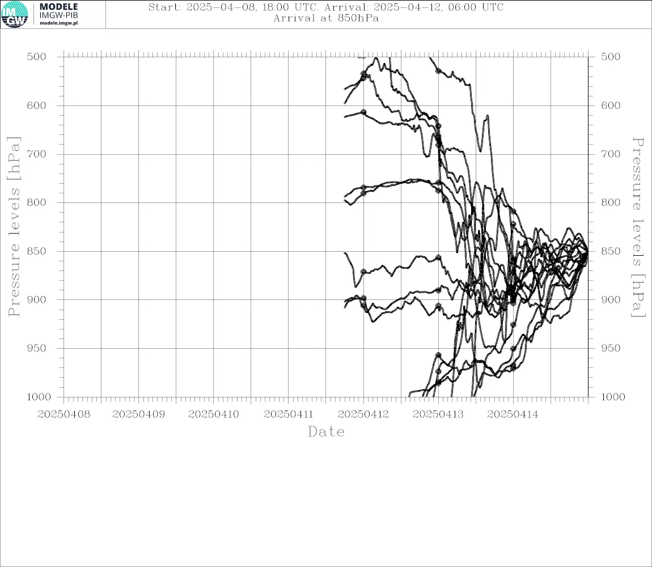Click the right axis 1000 label
The image size is (652, 567).
tap(613, 397)
